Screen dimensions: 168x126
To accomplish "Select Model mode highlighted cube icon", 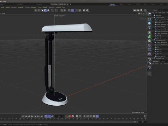I will point(45,10).
